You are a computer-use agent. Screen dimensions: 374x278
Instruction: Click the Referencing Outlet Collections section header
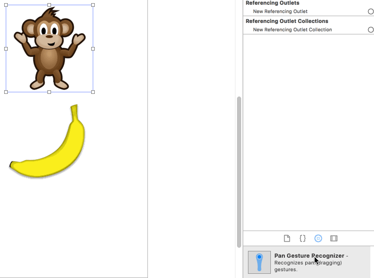(287, 21)
